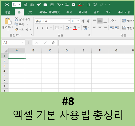Open the borders dropdown arrow
Image resolution: width=135 pixels, height=126 pixels.
pos(61,28)
